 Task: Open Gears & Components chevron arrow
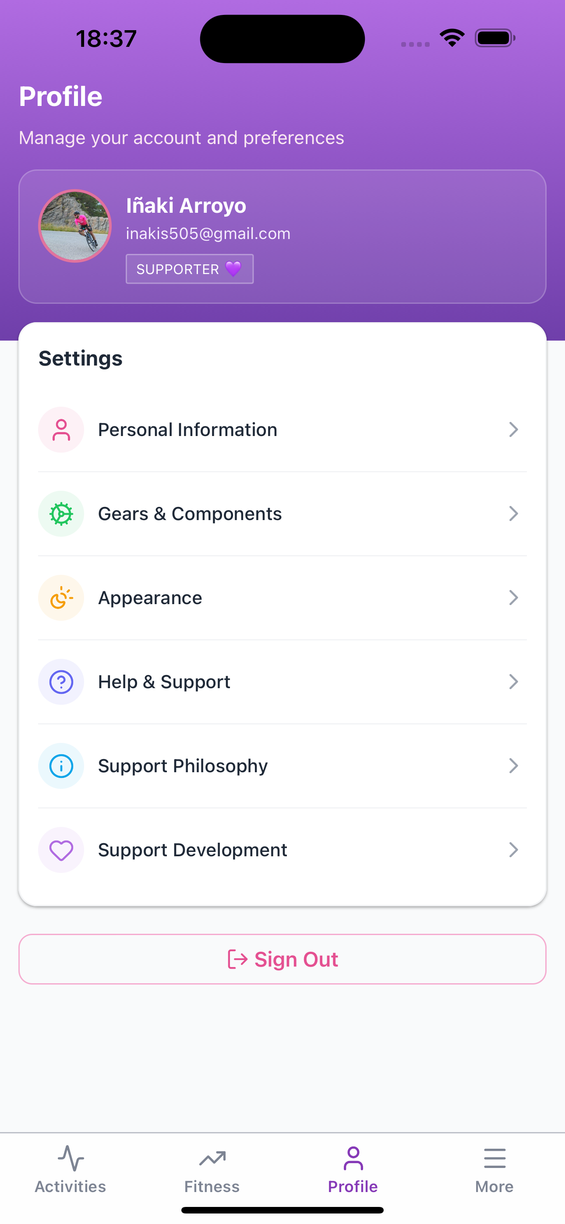pyautogui.click(x=513, y=514)
